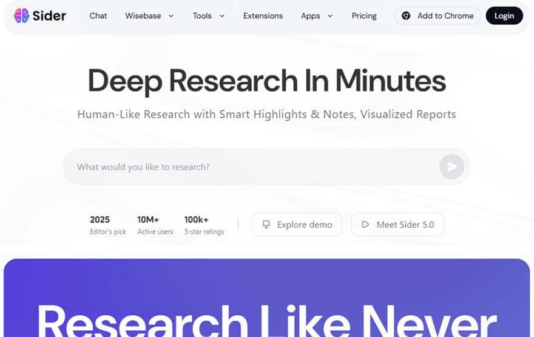
Task: Open the Apps menu item
Action: 310,16
